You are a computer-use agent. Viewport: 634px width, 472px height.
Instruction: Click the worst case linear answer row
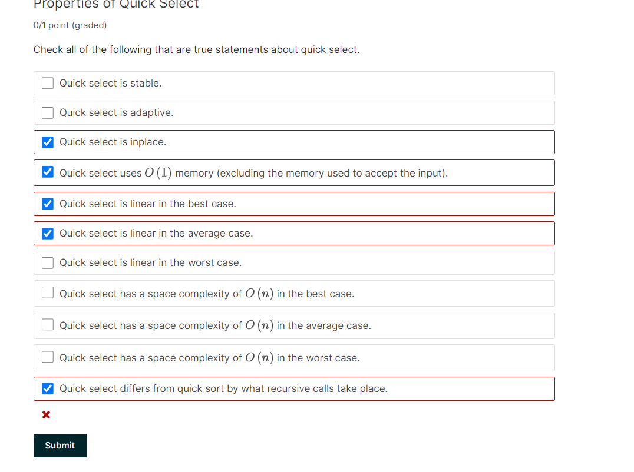coord(295,262)
